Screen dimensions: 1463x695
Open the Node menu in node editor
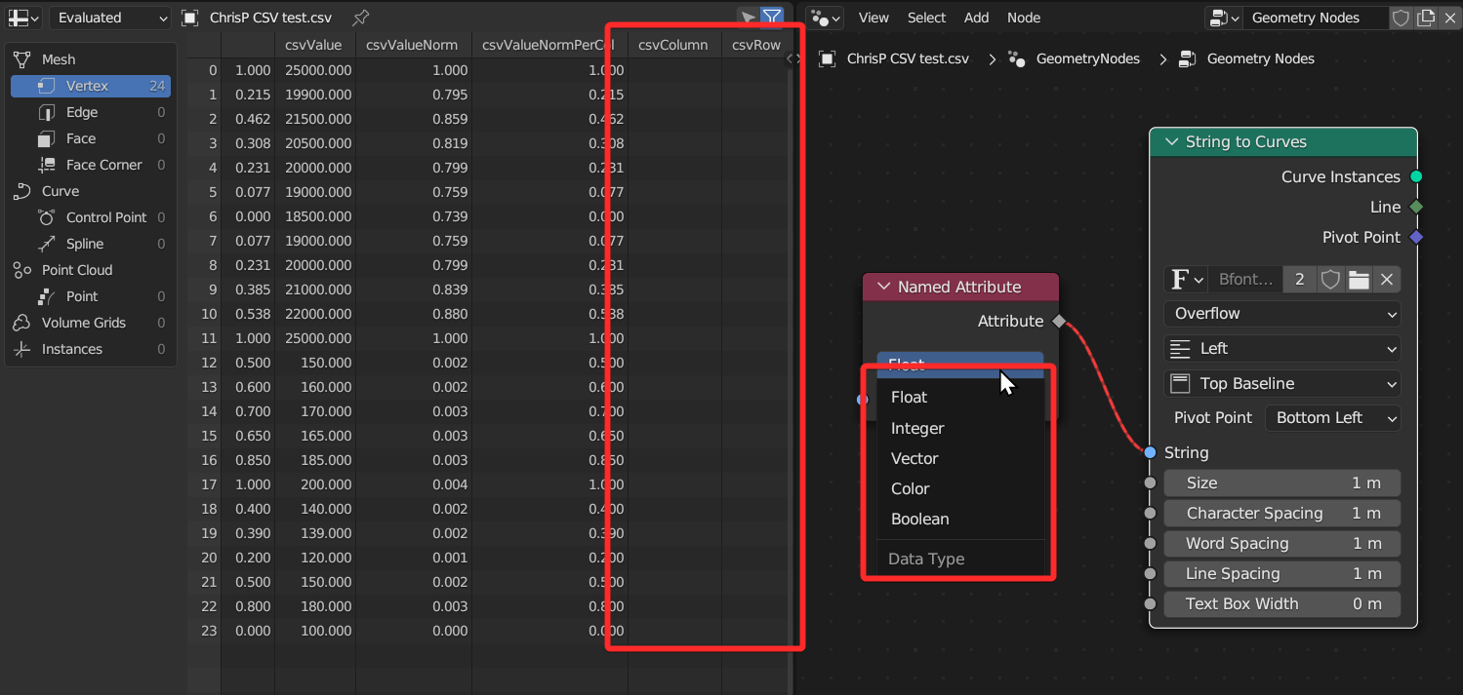(1024, 18)
